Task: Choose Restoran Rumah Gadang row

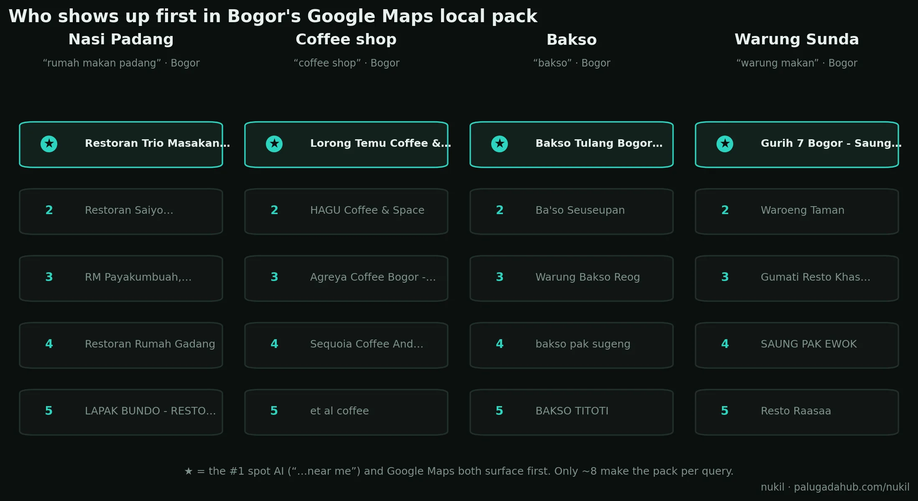Action: [121, 345]
